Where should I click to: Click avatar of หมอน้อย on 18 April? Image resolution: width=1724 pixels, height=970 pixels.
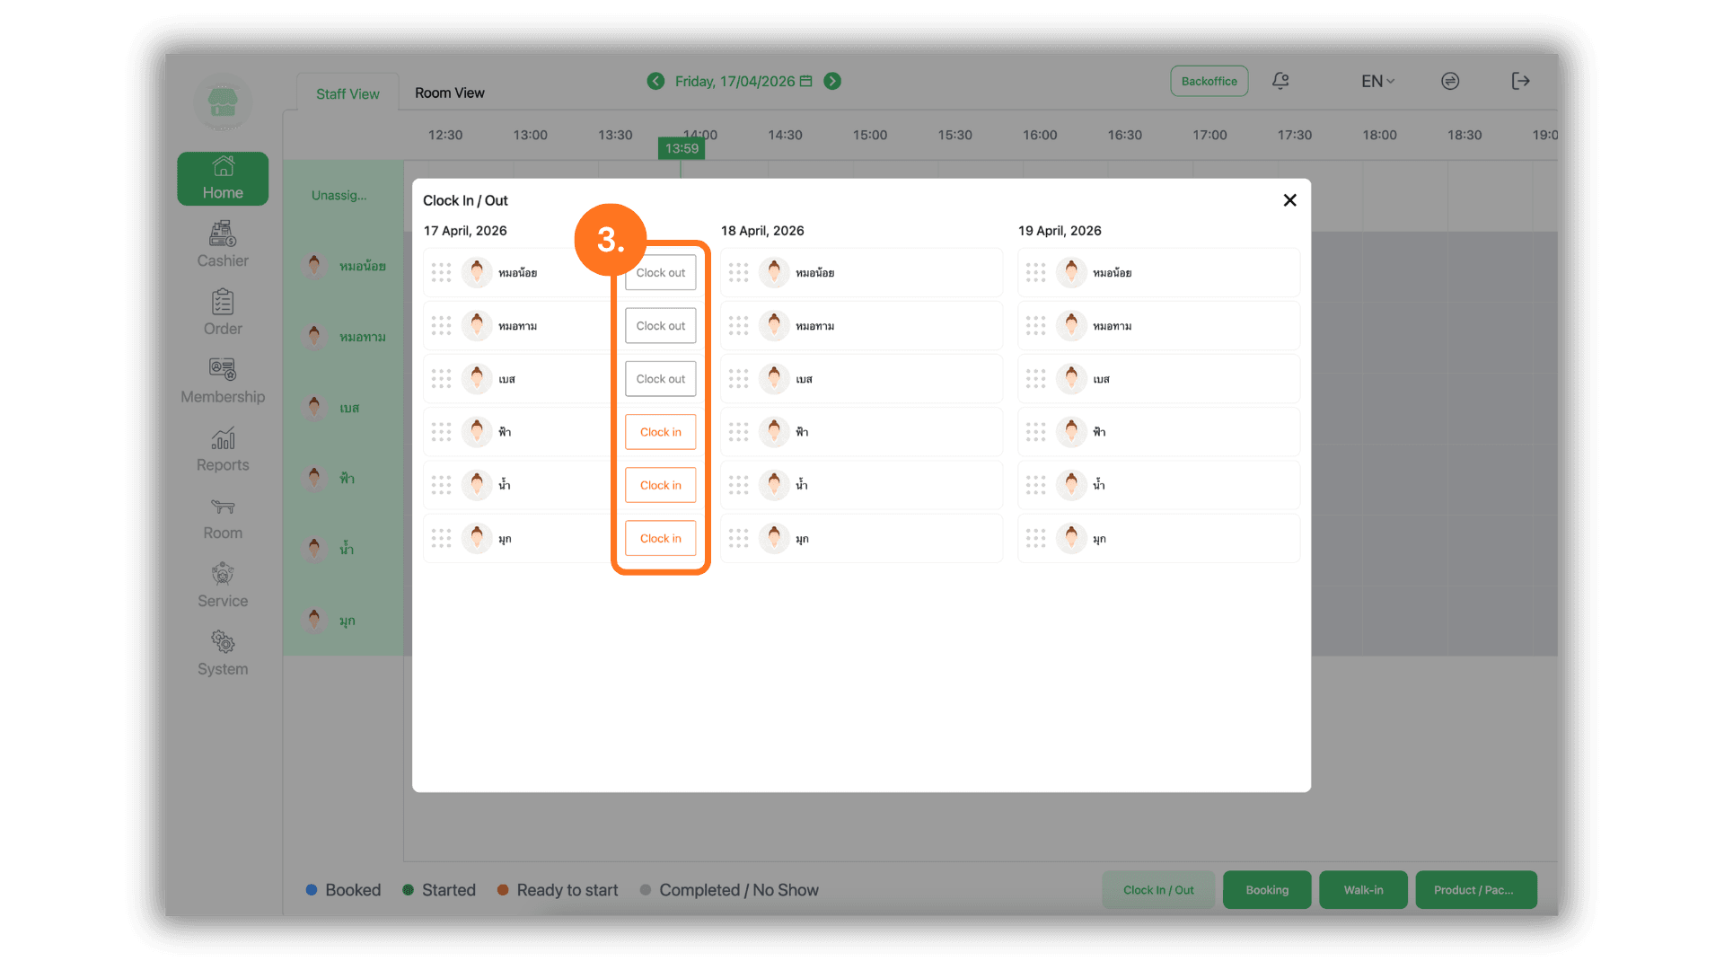pyautogui.click(x=774, y=272)
